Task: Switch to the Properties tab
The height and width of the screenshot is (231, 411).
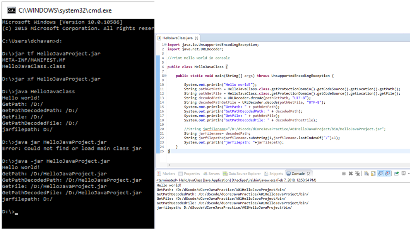Action: pyautogui.click(x=189, y=174)
